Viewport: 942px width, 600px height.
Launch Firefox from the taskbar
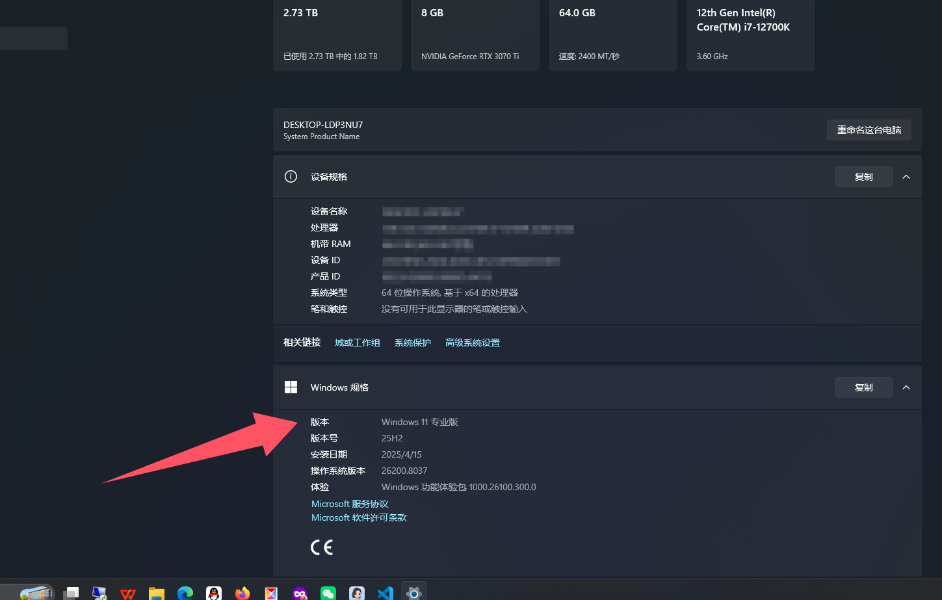click(x=242, y=593)
